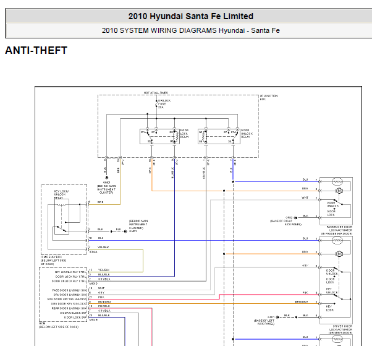The image size is (372, 346).
Task: Click the DR/LOCK FUSE 20A label
Action: coord(164,104)
